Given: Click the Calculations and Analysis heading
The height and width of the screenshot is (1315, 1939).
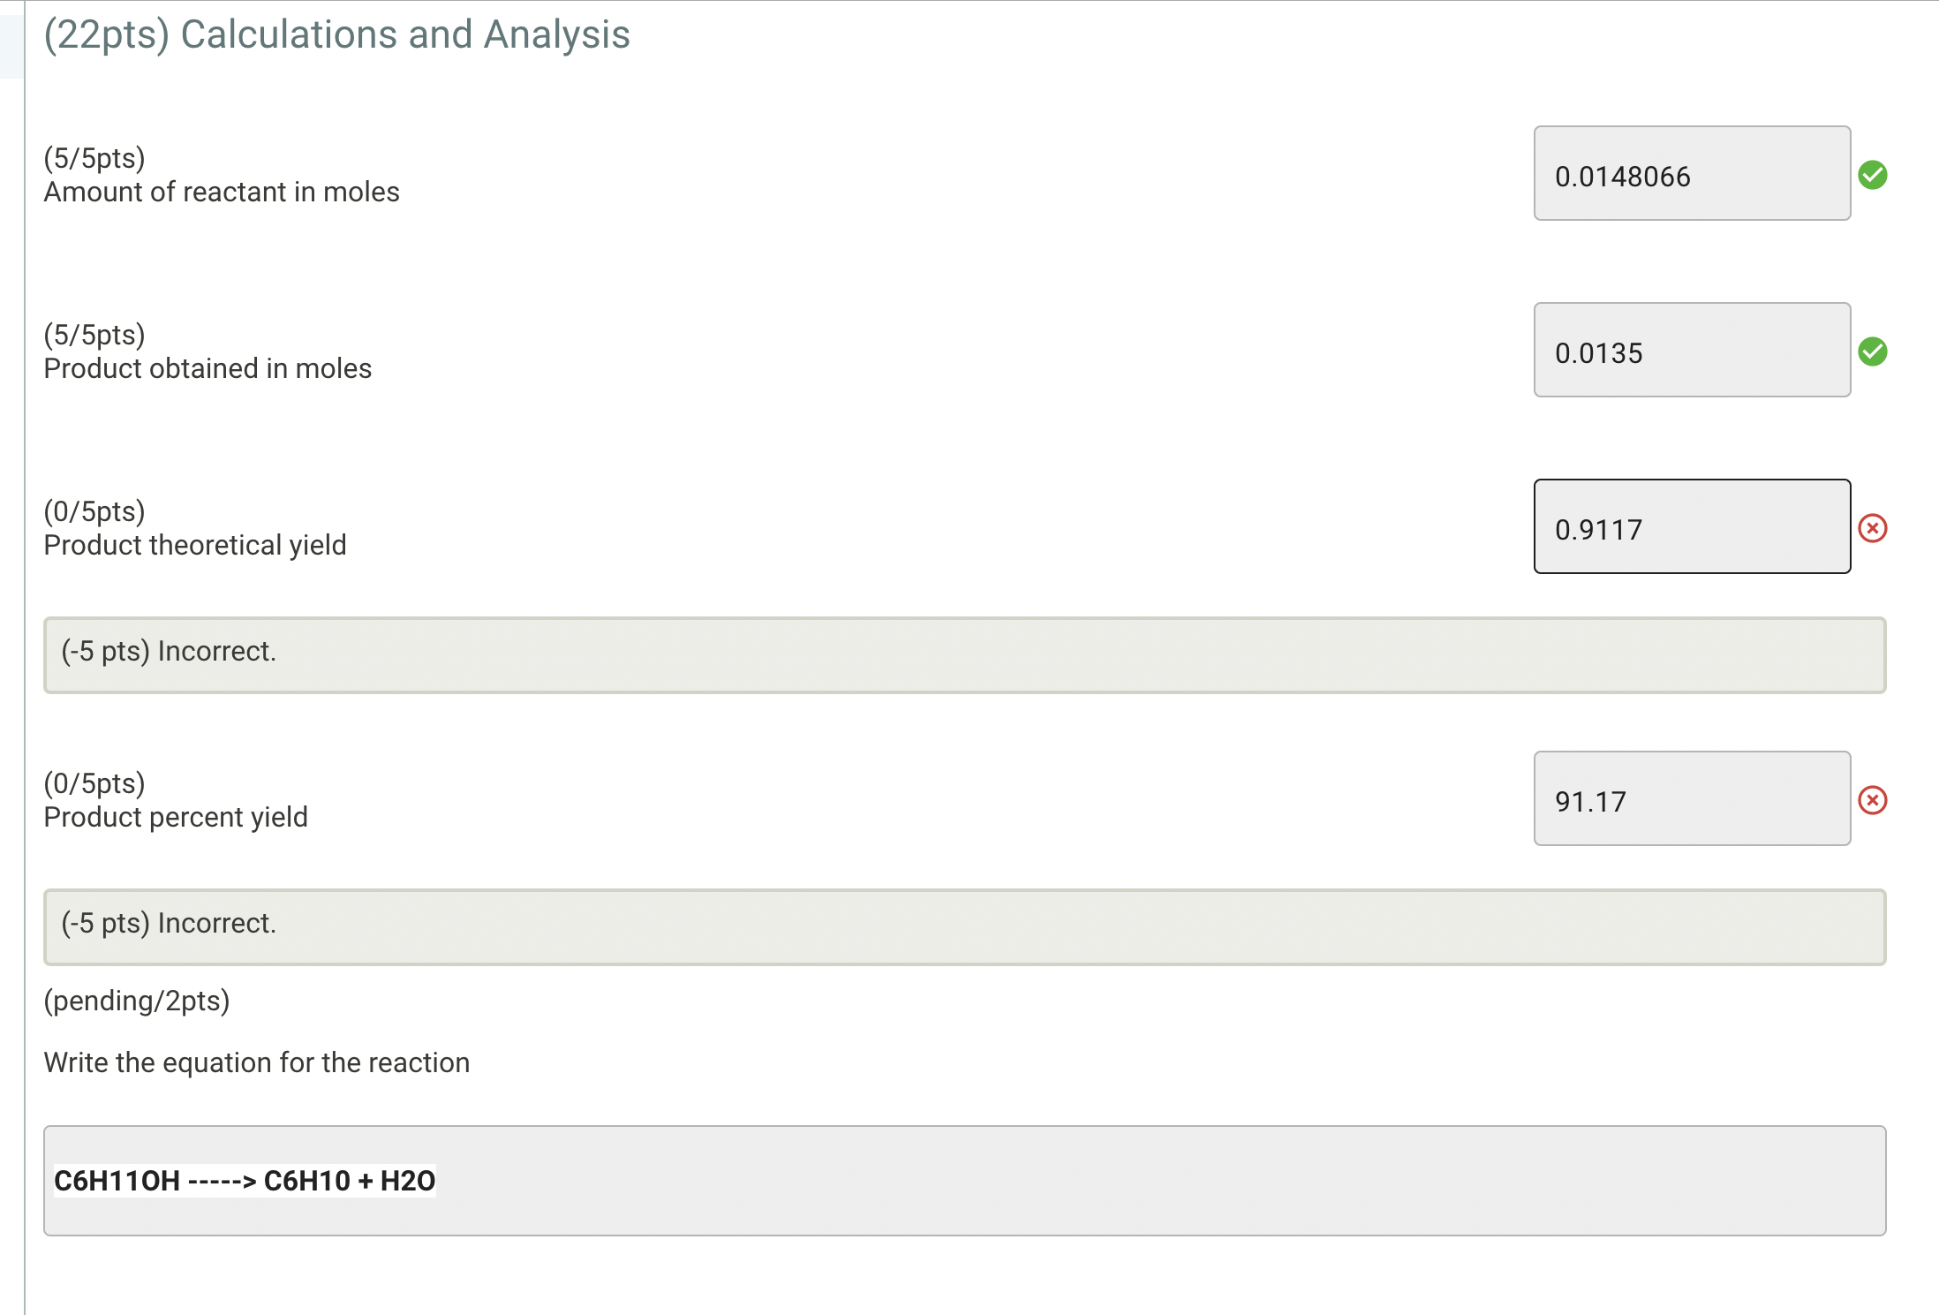Looking at the screenshot, I should [336, 34].
